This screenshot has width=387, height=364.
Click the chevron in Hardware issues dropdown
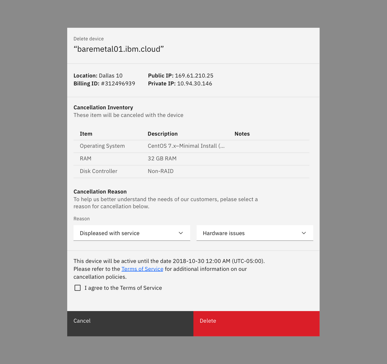coord(304,233)
